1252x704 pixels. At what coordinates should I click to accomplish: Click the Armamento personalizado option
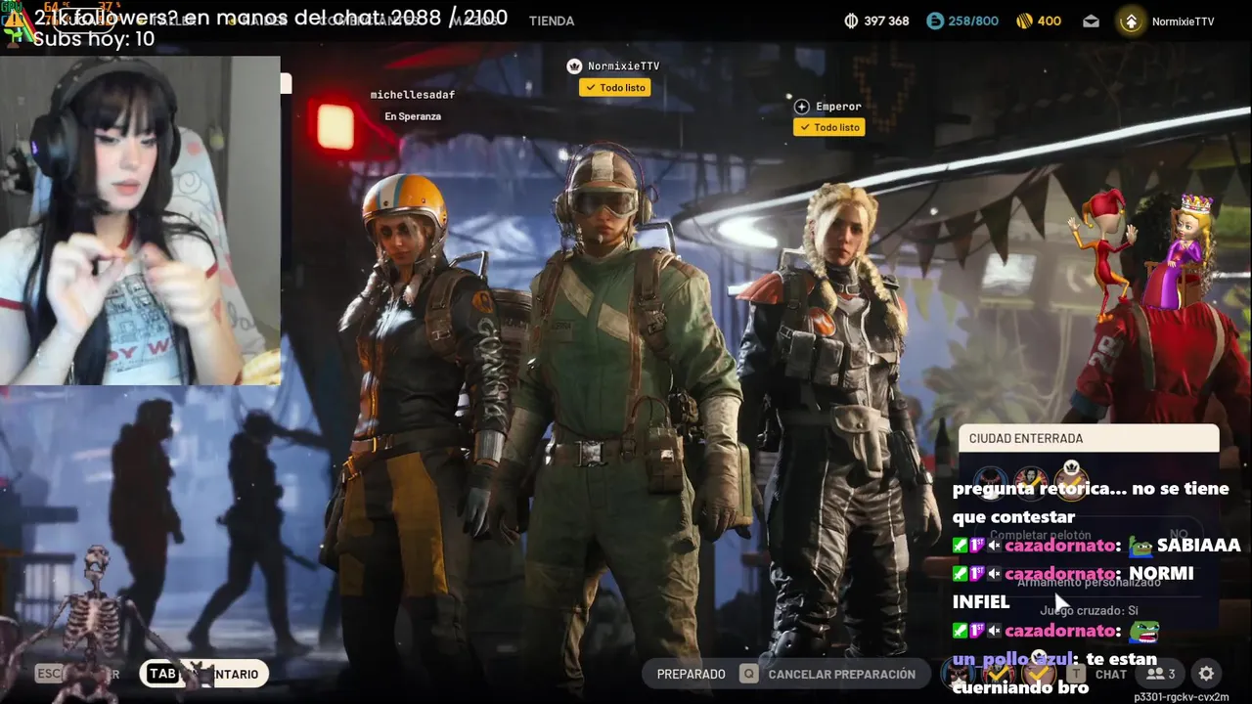(1088, 582)
